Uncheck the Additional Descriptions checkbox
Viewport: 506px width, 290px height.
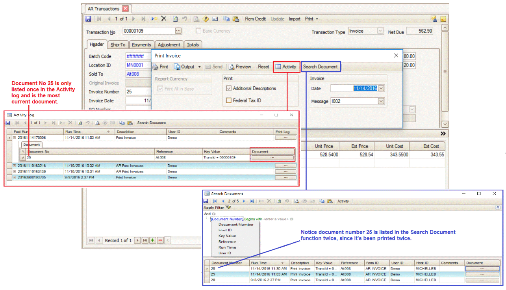coord(229,89)
